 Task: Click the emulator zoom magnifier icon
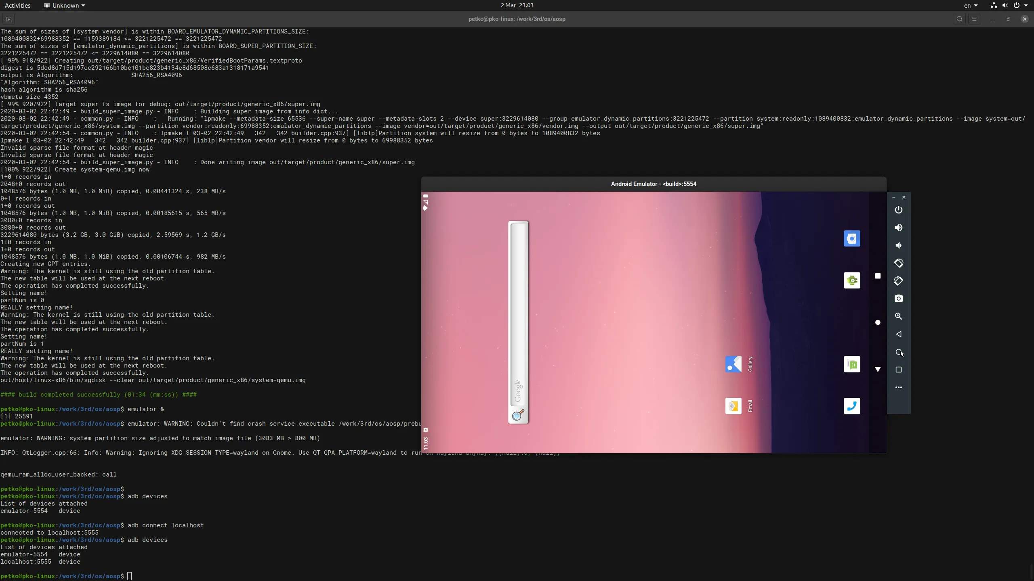point(898,316)
